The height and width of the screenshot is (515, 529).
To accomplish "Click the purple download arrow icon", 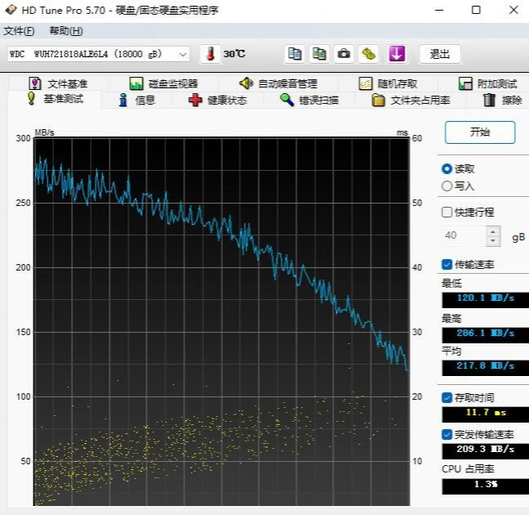I will tap(397, 54).
